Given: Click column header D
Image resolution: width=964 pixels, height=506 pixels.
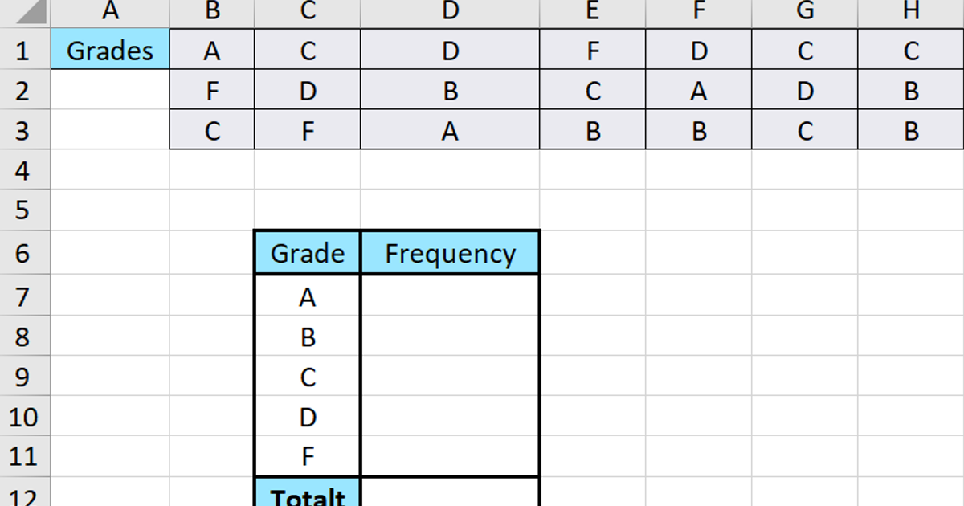Looking at the screenshot, I should [451, 11].
